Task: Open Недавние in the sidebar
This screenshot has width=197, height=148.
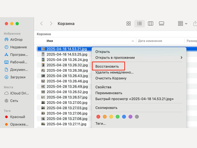Action: [x=16, y=47]
